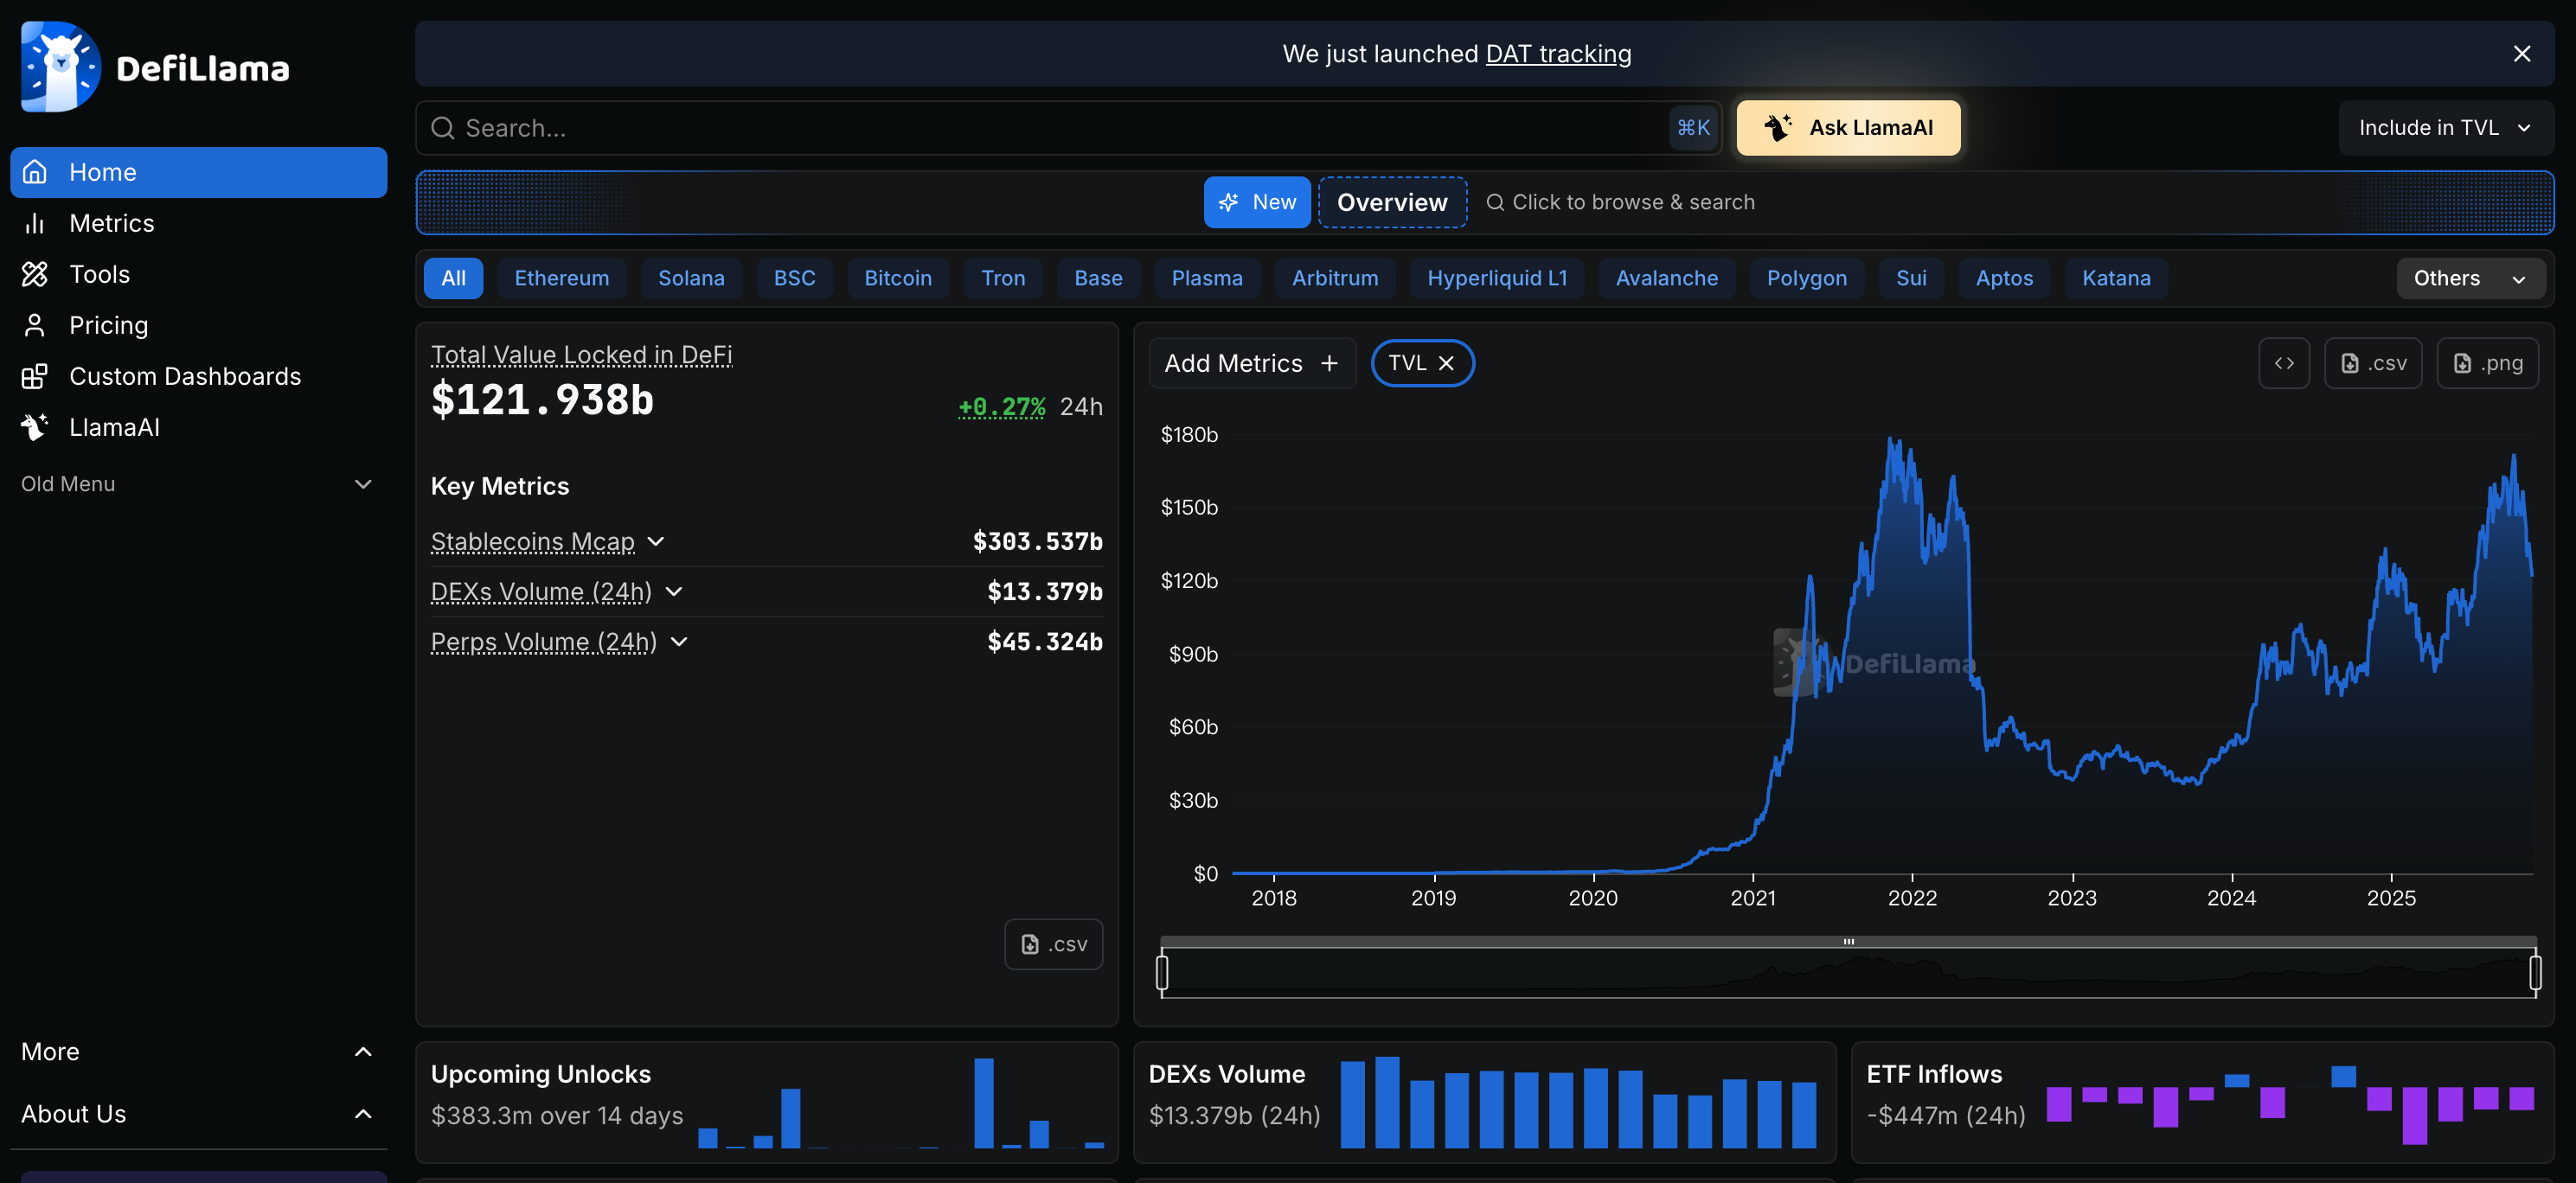Toggle the Ethereum chain filter

coord(561,278)
